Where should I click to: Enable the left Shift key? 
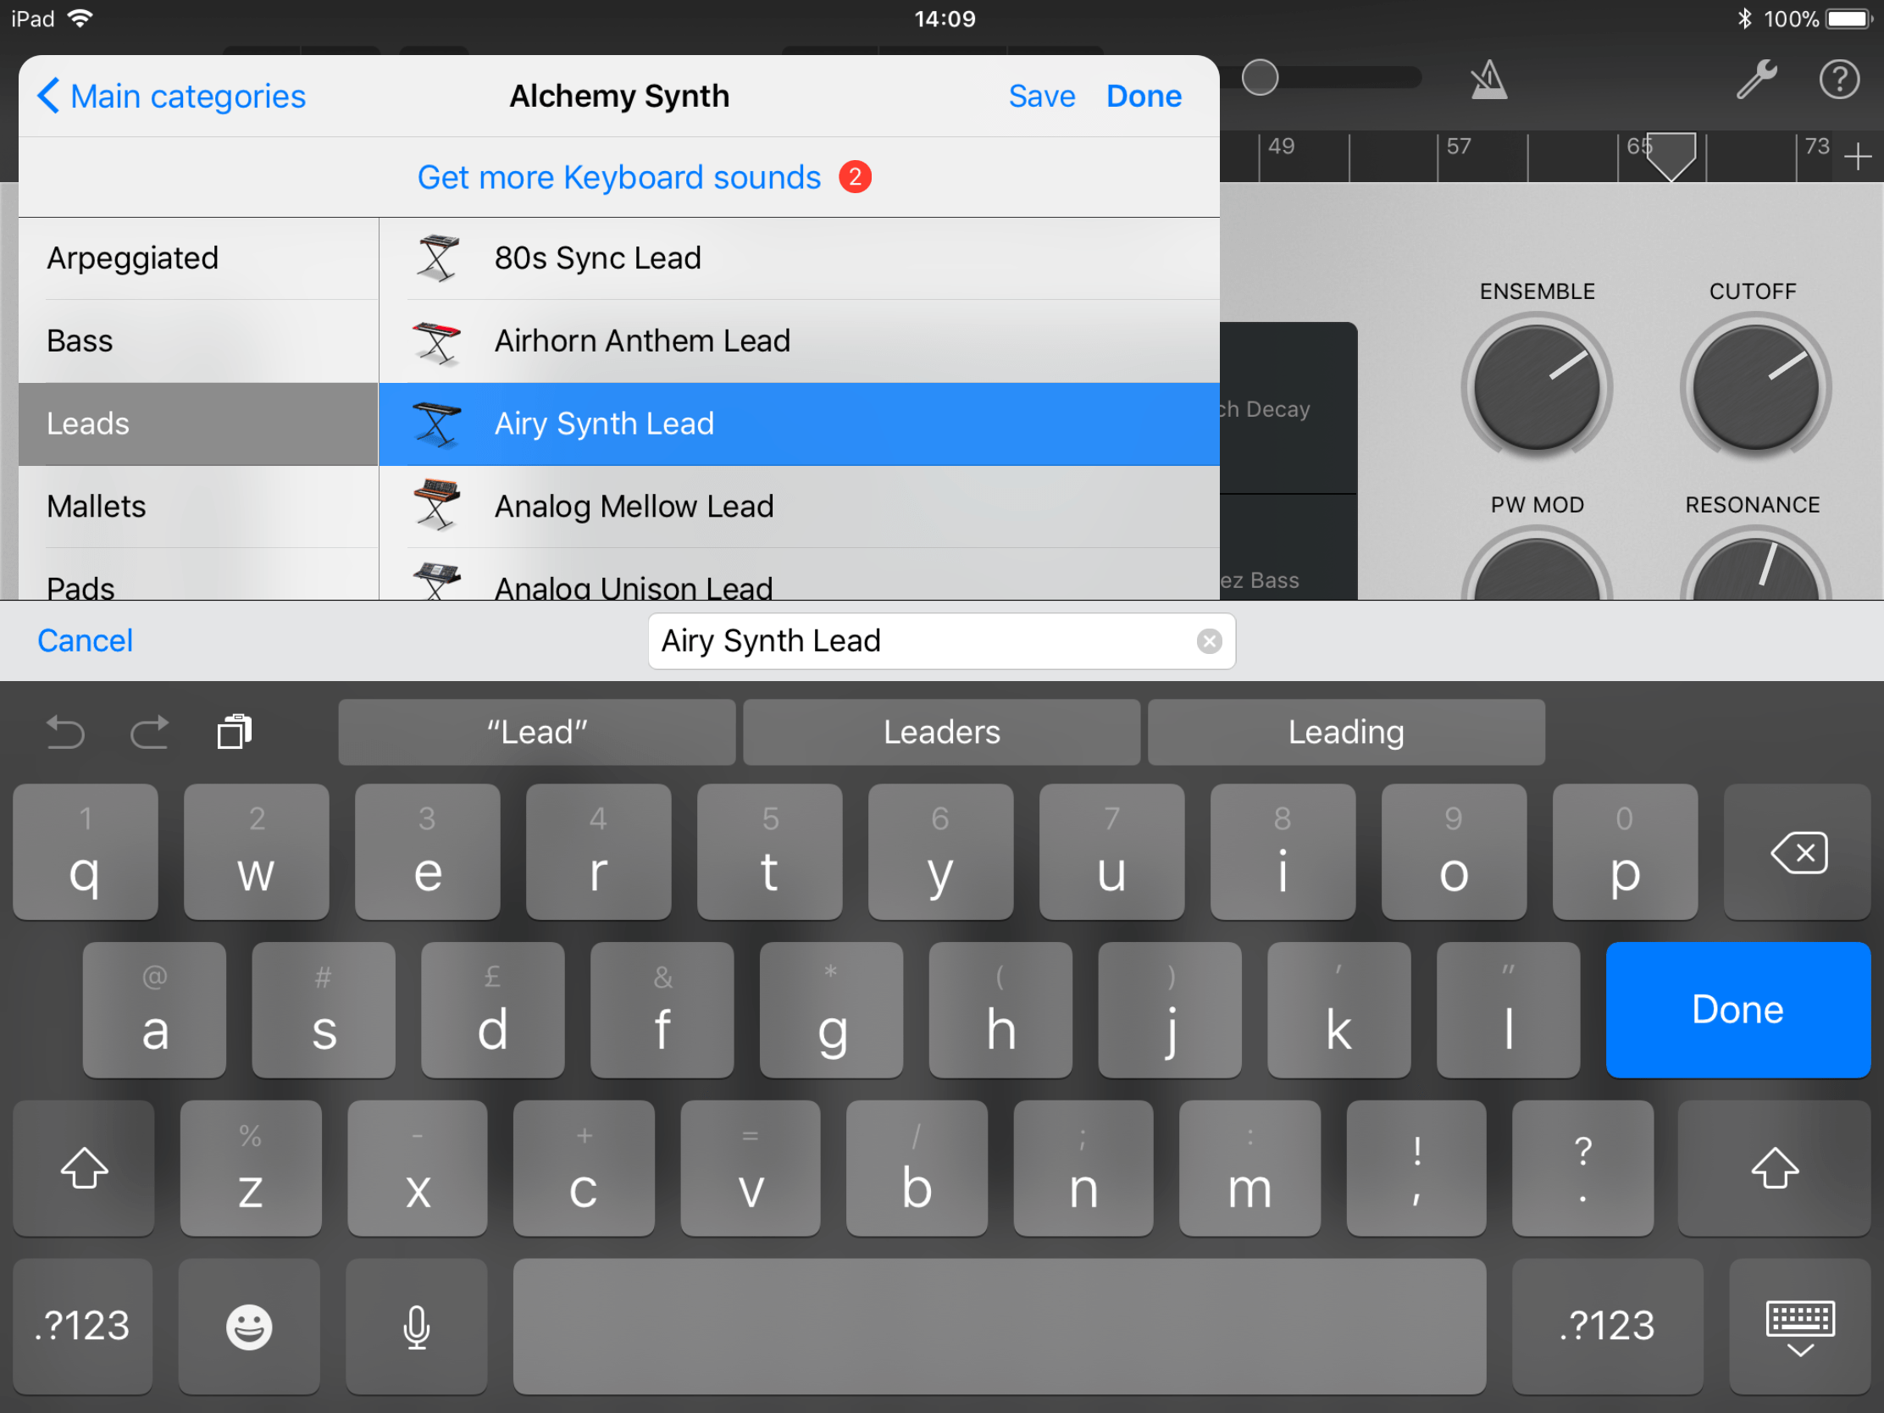83,1167
